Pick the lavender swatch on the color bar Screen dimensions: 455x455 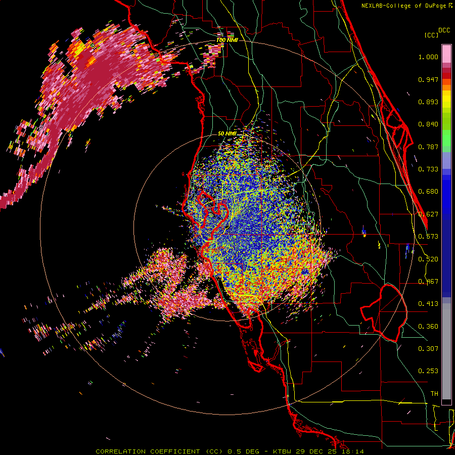point(446,160)
